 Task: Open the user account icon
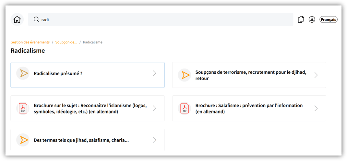pos(312,20)
